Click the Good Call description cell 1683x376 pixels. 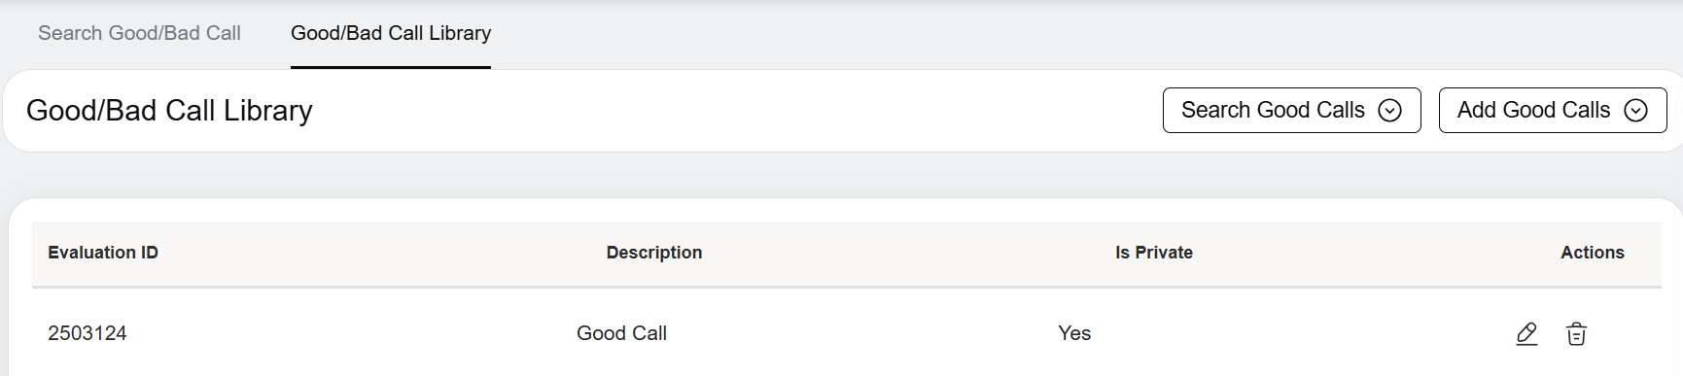pyautogui.click(x=621, y=333)
